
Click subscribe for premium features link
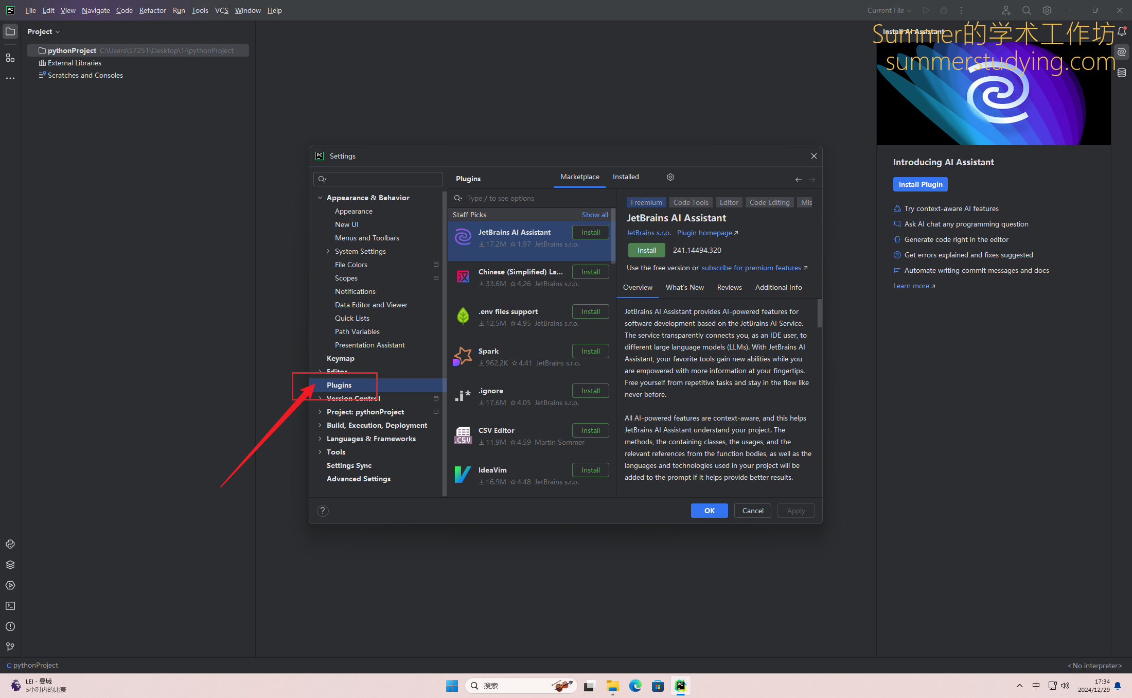click(x=755, y=268)
